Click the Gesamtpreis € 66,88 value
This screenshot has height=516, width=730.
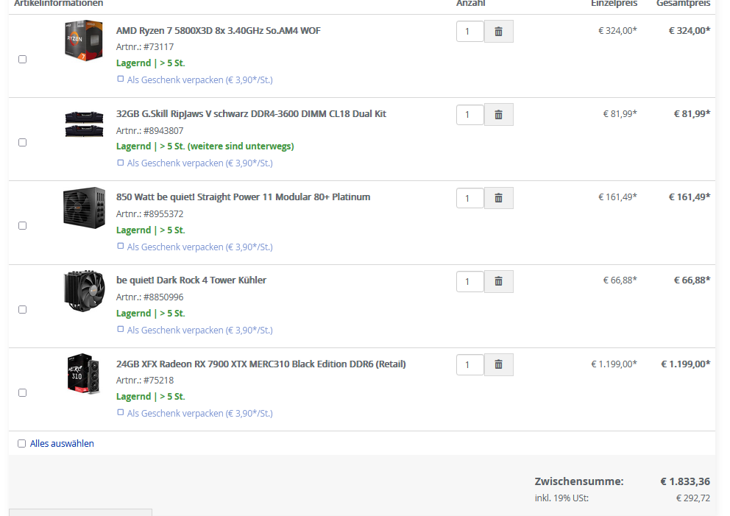(692, 280)
